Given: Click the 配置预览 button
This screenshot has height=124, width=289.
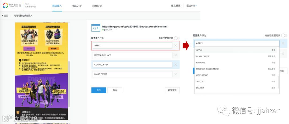Looking at the screenshot, I should 172,90.
